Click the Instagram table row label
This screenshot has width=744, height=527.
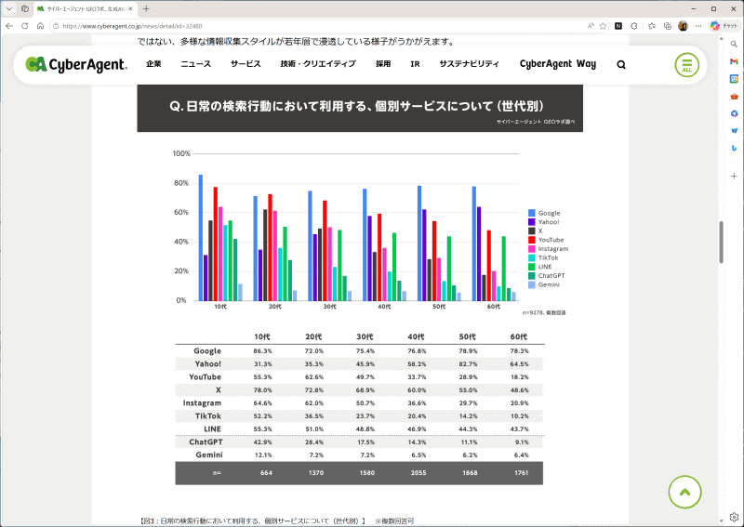[202, 403]
